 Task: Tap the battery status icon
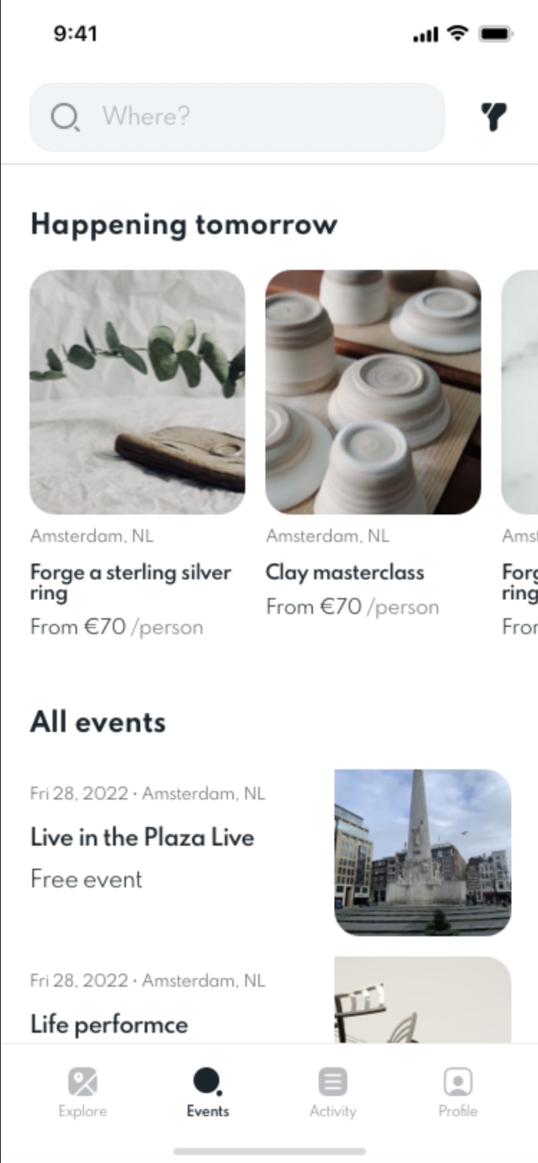495,34
